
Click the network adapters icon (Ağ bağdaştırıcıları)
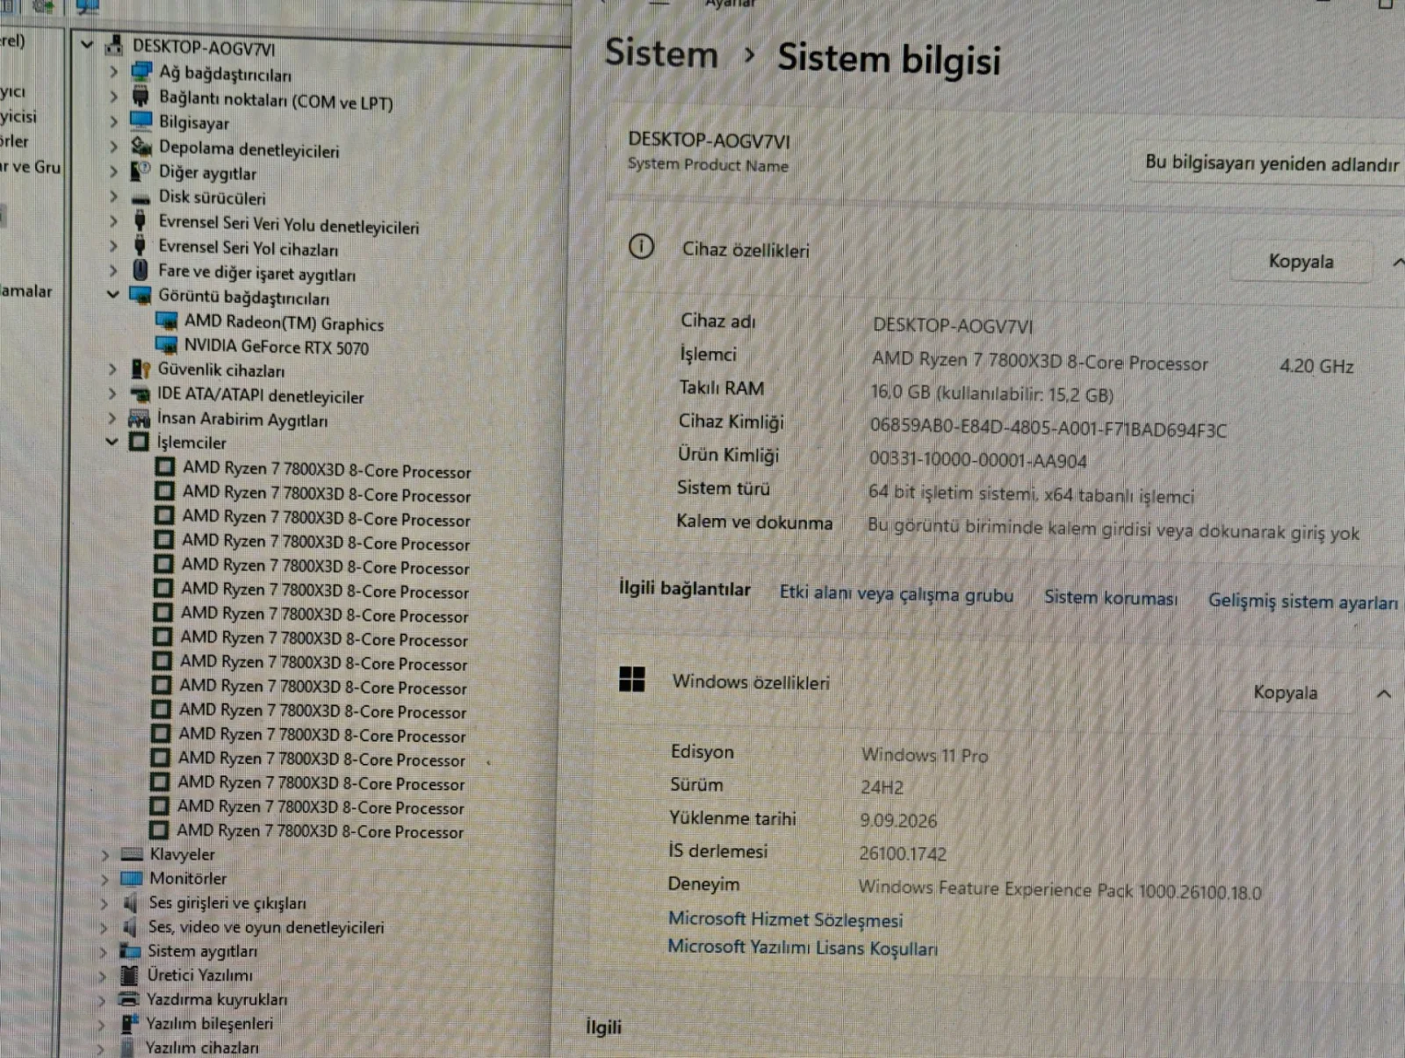pos(141,72)
